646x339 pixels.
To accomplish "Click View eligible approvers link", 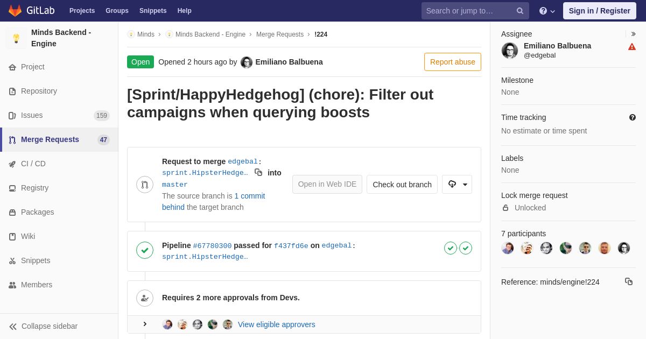I will (x=277, y=324).
